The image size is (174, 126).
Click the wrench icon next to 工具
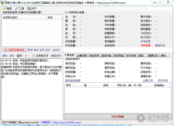[x=17, y=8]
